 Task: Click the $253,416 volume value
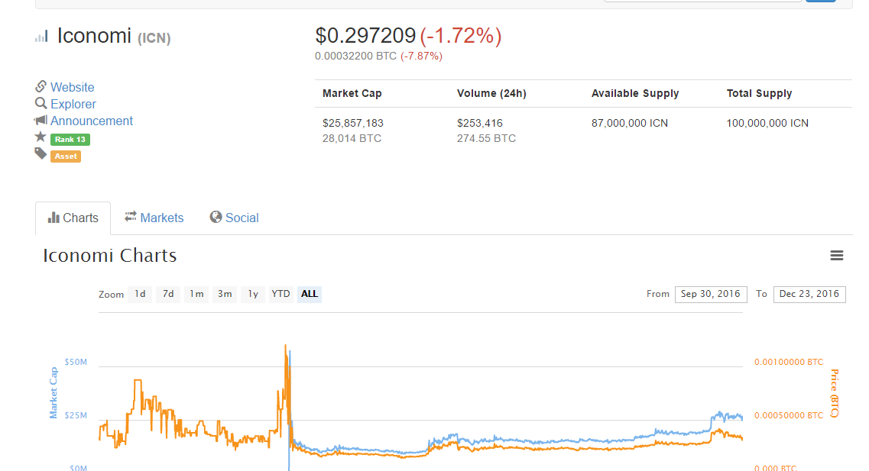pos(480,123)
